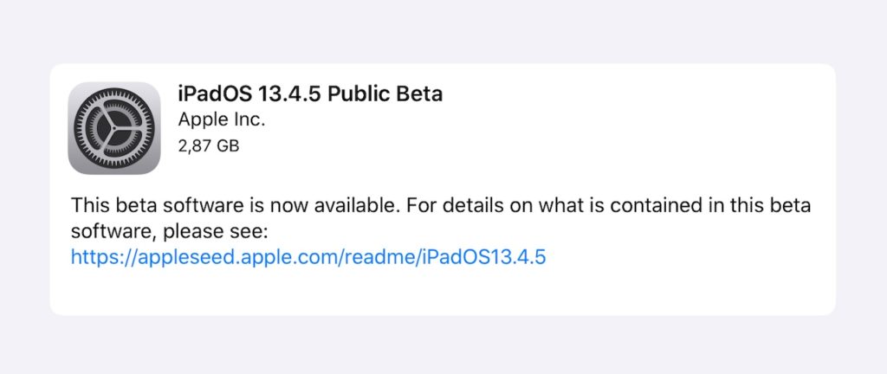Click the 2,87 GB download size
The width and height of the screenshot is (887, 374).
208,145
